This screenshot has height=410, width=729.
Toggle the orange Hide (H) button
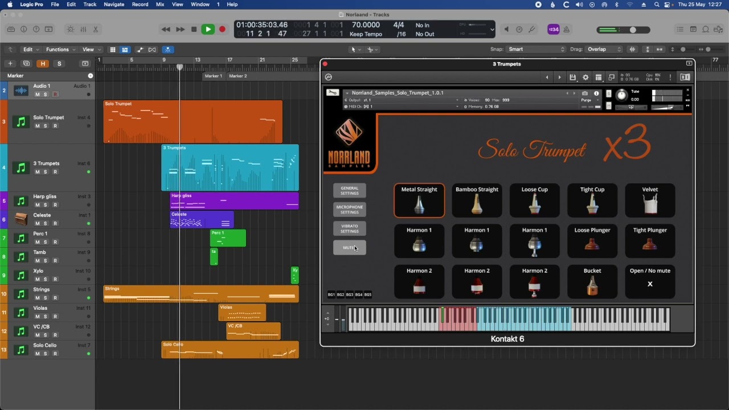pyautogui.click(x=43, y=64)
